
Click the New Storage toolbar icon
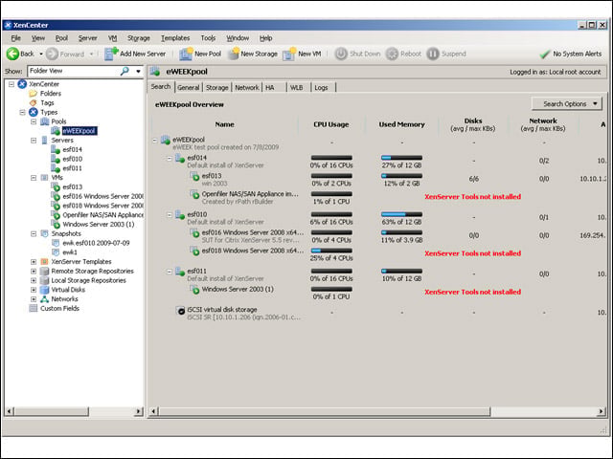pyautogui.click(x=234, y=54)
